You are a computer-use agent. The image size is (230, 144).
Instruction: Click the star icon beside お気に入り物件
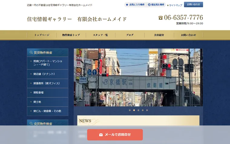tap(127, 5)
